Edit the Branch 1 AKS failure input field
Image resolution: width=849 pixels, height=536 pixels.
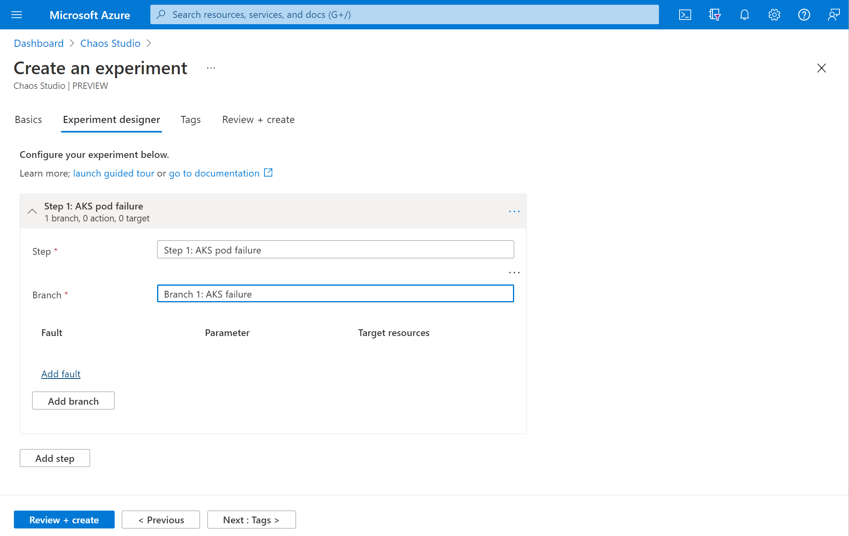tap(335, 293)
